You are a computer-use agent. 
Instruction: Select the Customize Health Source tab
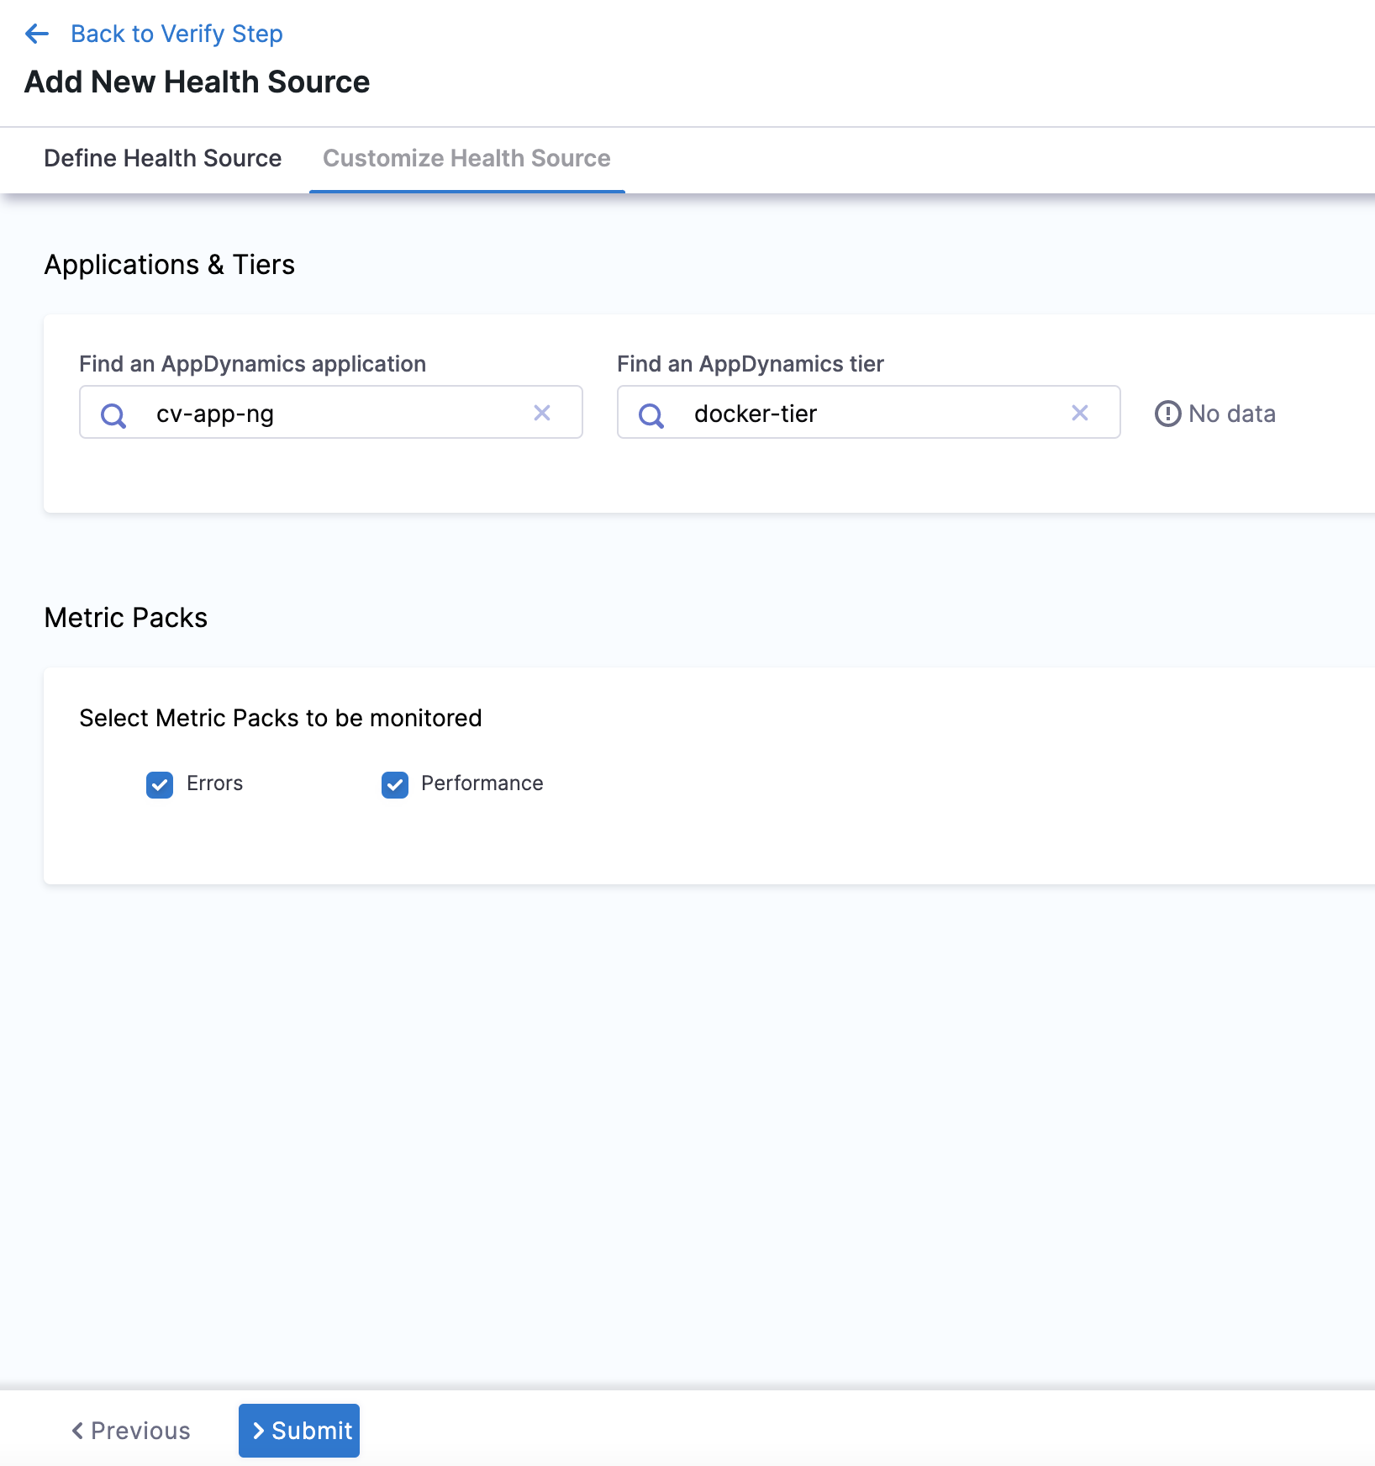point(466,158)
